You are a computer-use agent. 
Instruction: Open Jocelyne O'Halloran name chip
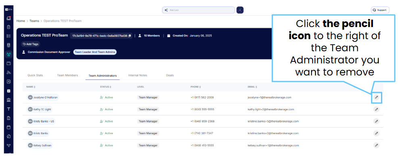pos(43,97)
